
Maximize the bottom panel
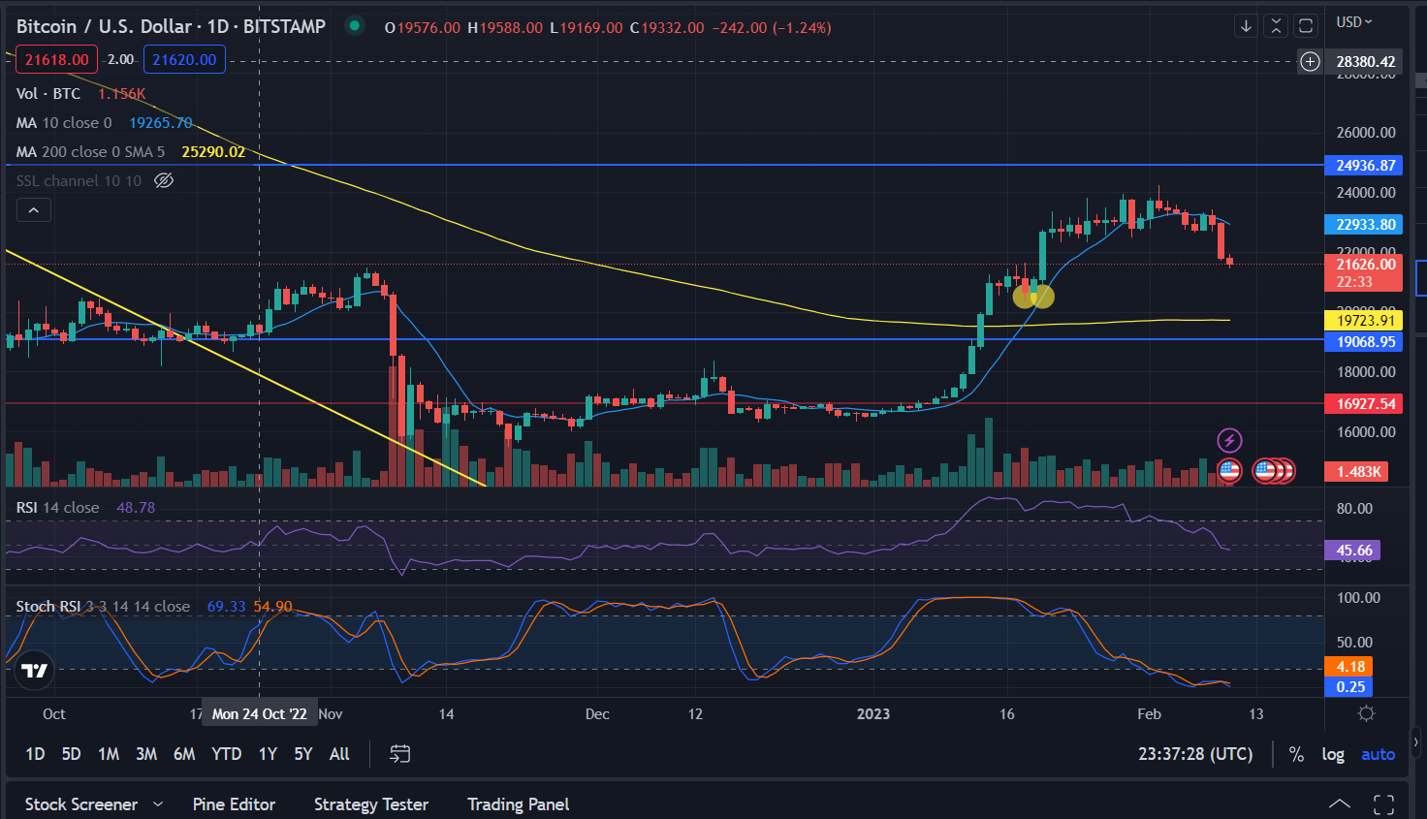(x=1383, y=804)
